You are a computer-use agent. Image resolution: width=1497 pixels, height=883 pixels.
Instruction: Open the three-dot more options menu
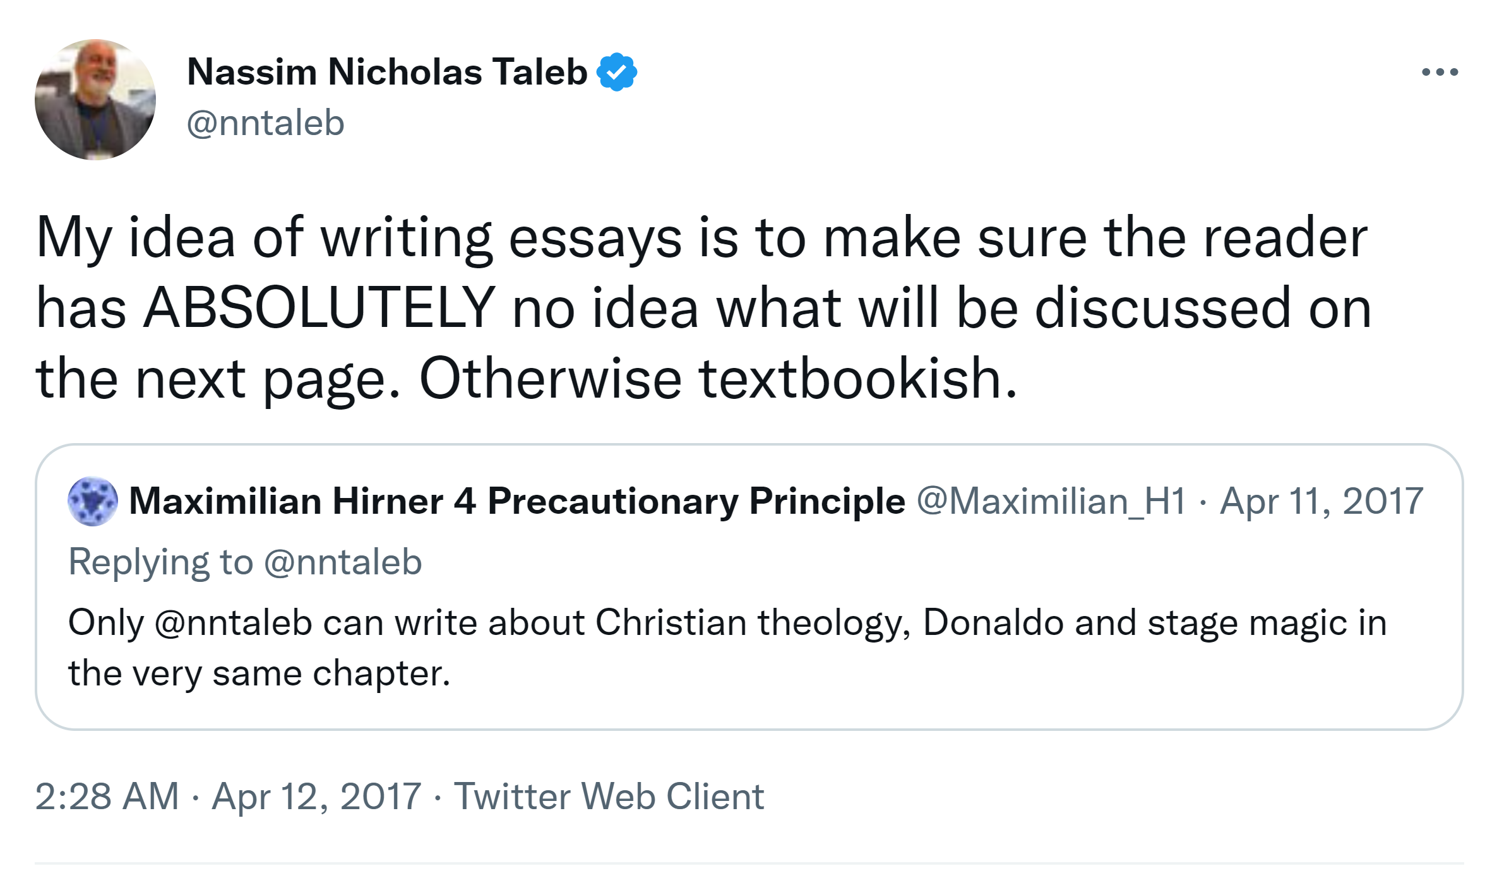(1440, 72)
